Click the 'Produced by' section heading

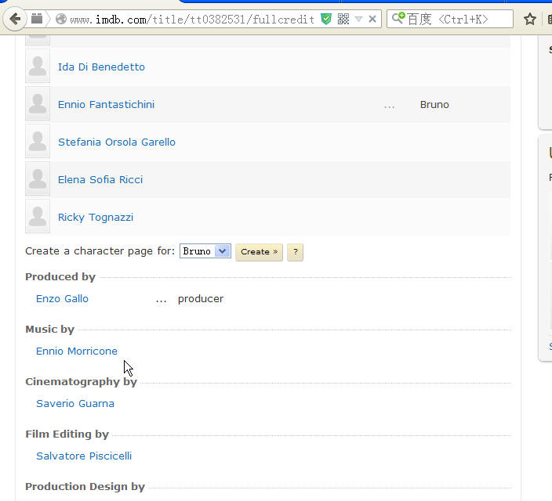(60, 276)
